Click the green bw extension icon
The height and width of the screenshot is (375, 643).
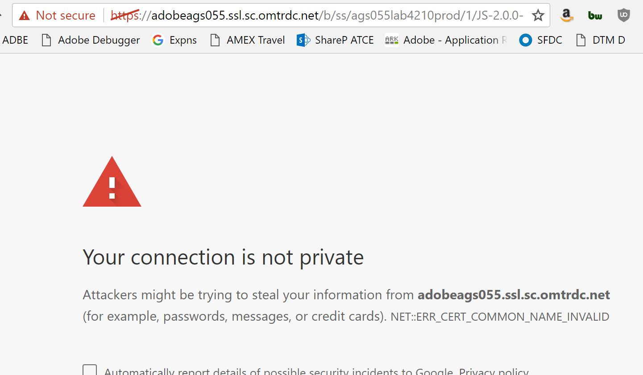coord(595,16)
